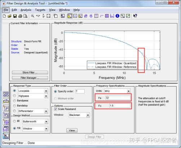This screenshot has height=148, width=181.
Task: Click the Print icon in toolbar
Action: click(20, 16)
